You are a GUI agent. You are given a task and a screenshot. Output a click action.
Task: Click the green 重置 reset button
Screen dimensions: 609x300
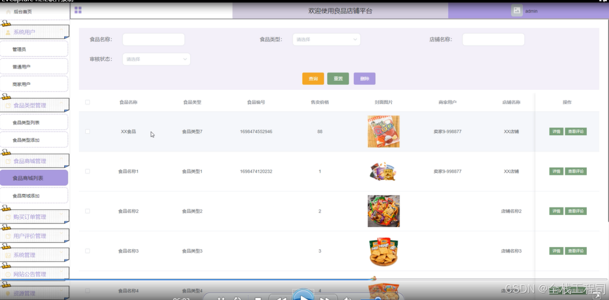tap(338, 79)
